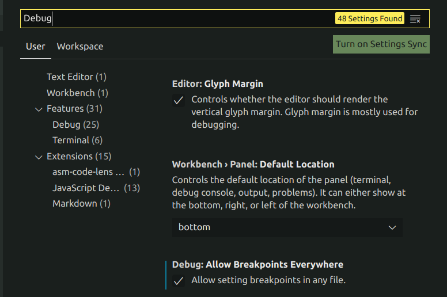Click the Debug: Allow Breakpoints Everywhere title

257,265
